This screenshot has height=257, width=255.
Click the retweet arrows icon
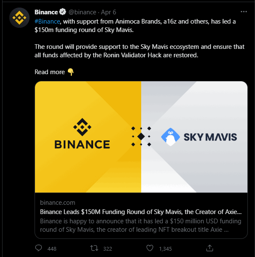(94, 248)
